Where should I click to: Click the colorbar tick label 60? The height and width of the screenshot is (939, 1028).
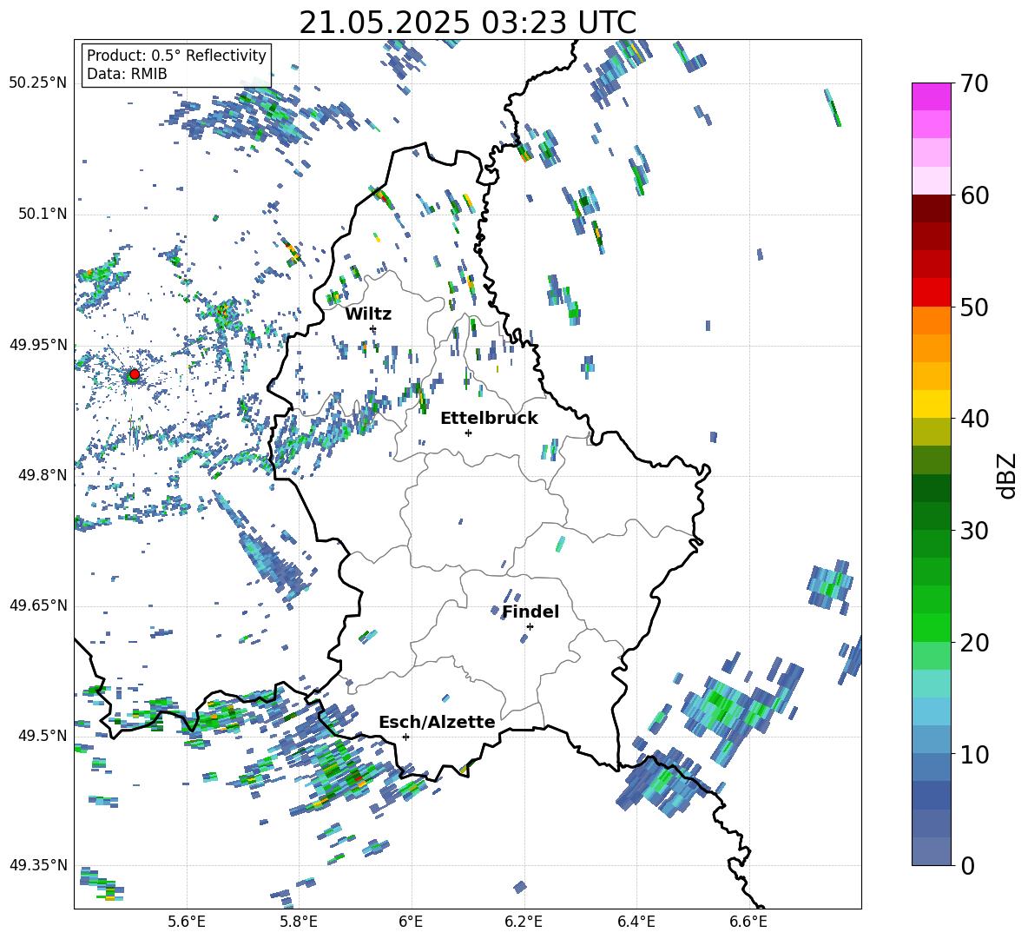point(974,195)
